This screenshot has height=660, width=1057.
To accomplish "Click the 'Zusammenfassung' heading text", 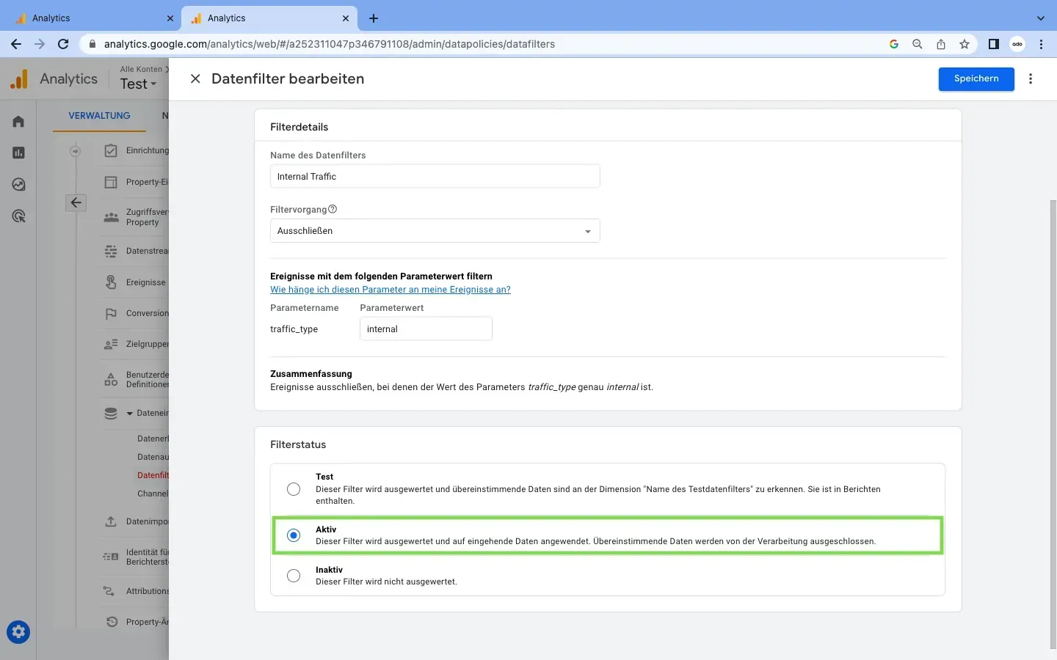I will click(x=311, y=374).
